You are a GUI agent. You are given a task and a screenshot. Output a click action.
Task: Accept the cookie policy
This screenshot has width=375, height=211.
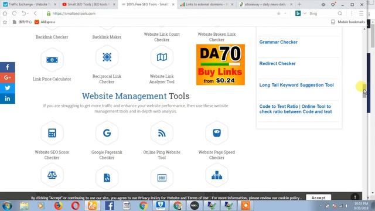[318, 198]
